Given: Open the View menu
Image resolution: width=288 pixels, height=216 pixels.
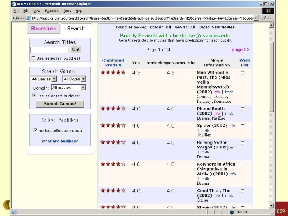Looking at the screenshot, I should click(37, 11).
